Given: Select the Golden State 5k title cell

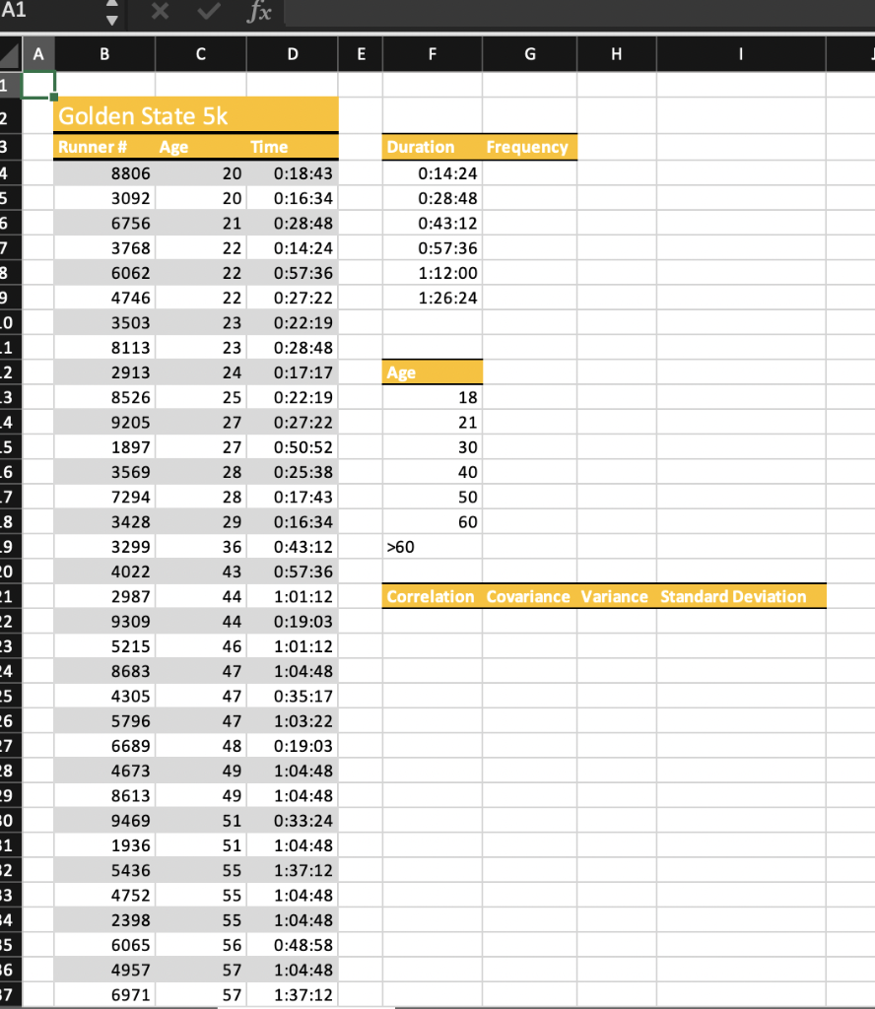Looking at the screenshot, I should point(148,115).
